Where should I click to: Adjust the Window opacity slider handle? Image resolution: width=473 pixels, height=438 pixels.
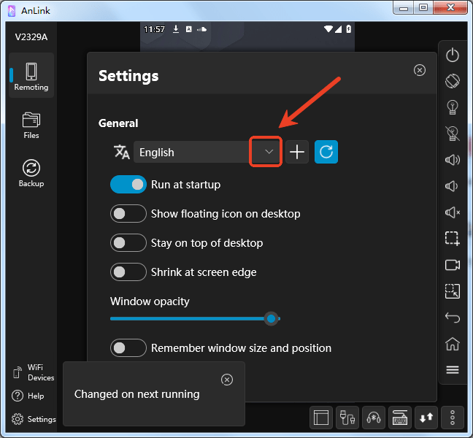coord(272,318)
